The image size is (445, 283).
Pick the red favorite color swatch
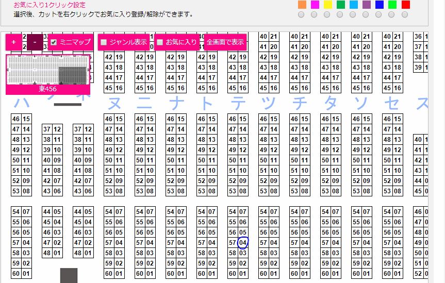click(x=406, y=5)
